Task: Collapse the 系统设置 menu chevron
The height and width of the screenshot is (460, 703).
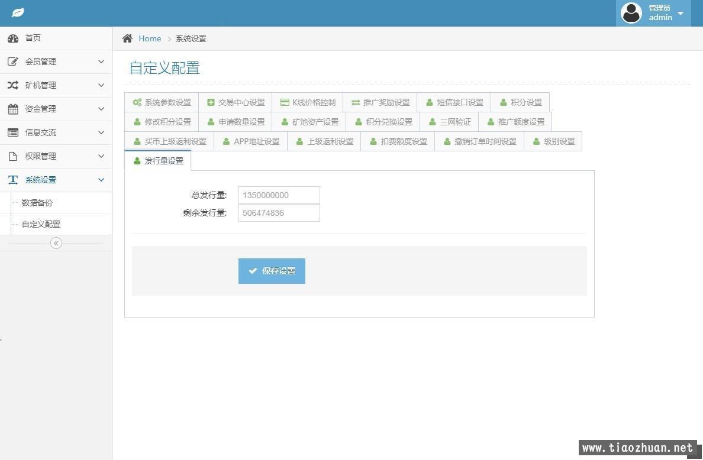Action: 101,180
